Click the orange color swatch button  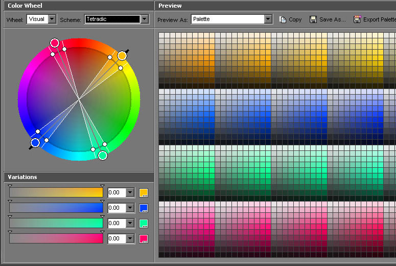144,193
